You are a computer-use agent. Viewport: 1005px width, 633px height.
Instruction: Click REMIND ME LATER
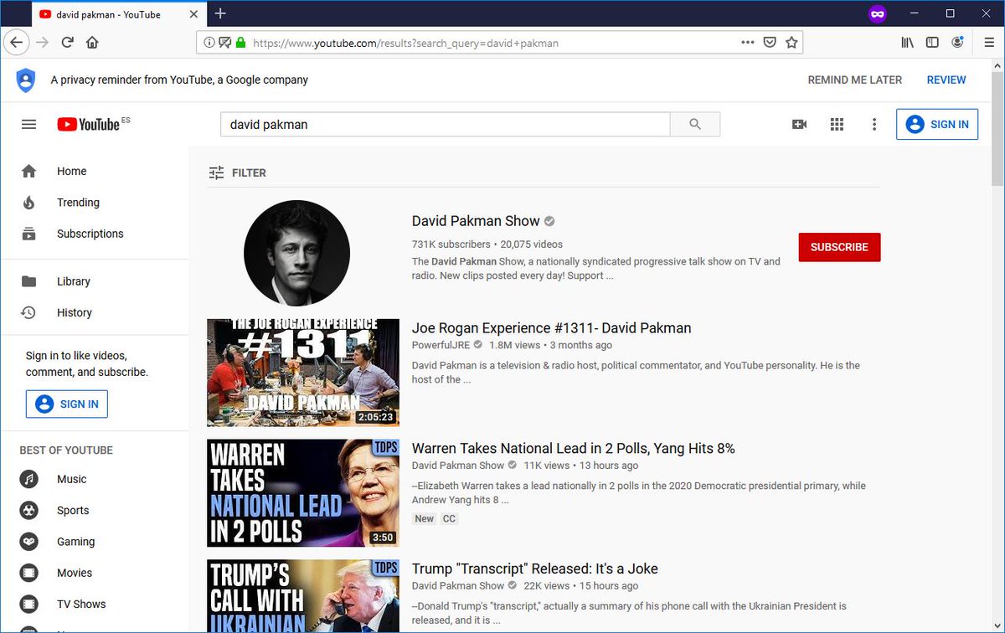click(x=855, y=80)
